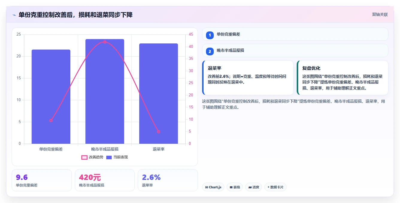
Task: Click the trend line point above 单份克重偏差
Action: pos(51,120)
